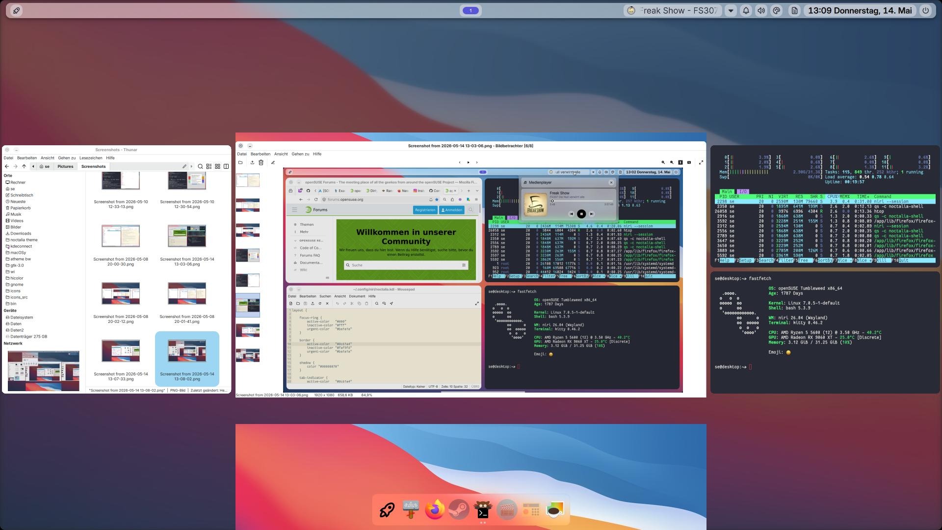Go back in Thunar's navigation history
This screenshot has height=530, width=942.
point(7,166)
